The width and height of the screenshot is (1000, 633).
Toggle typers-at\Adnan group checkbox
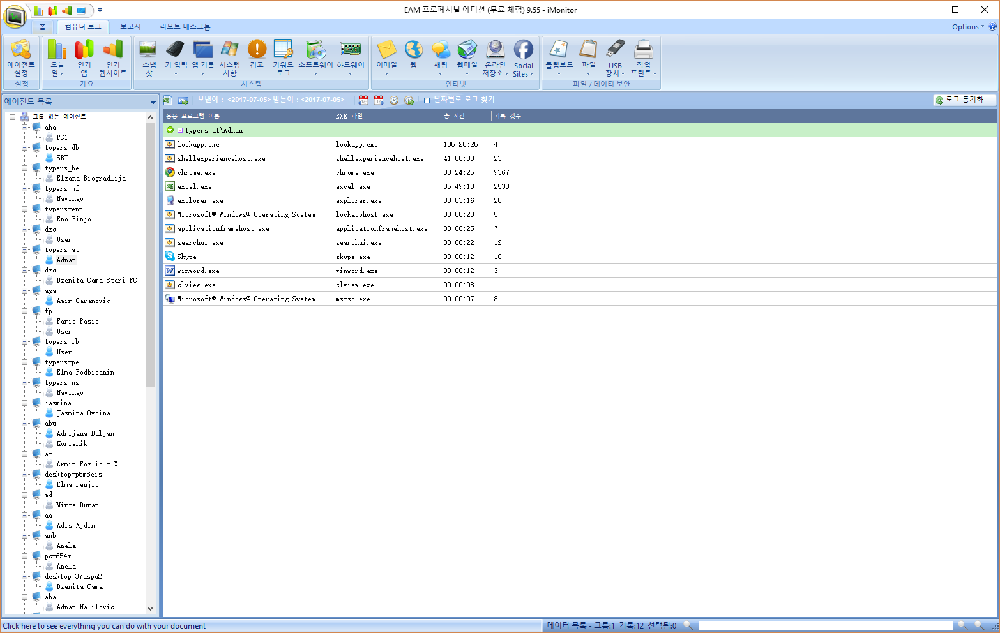coord(180,130)
